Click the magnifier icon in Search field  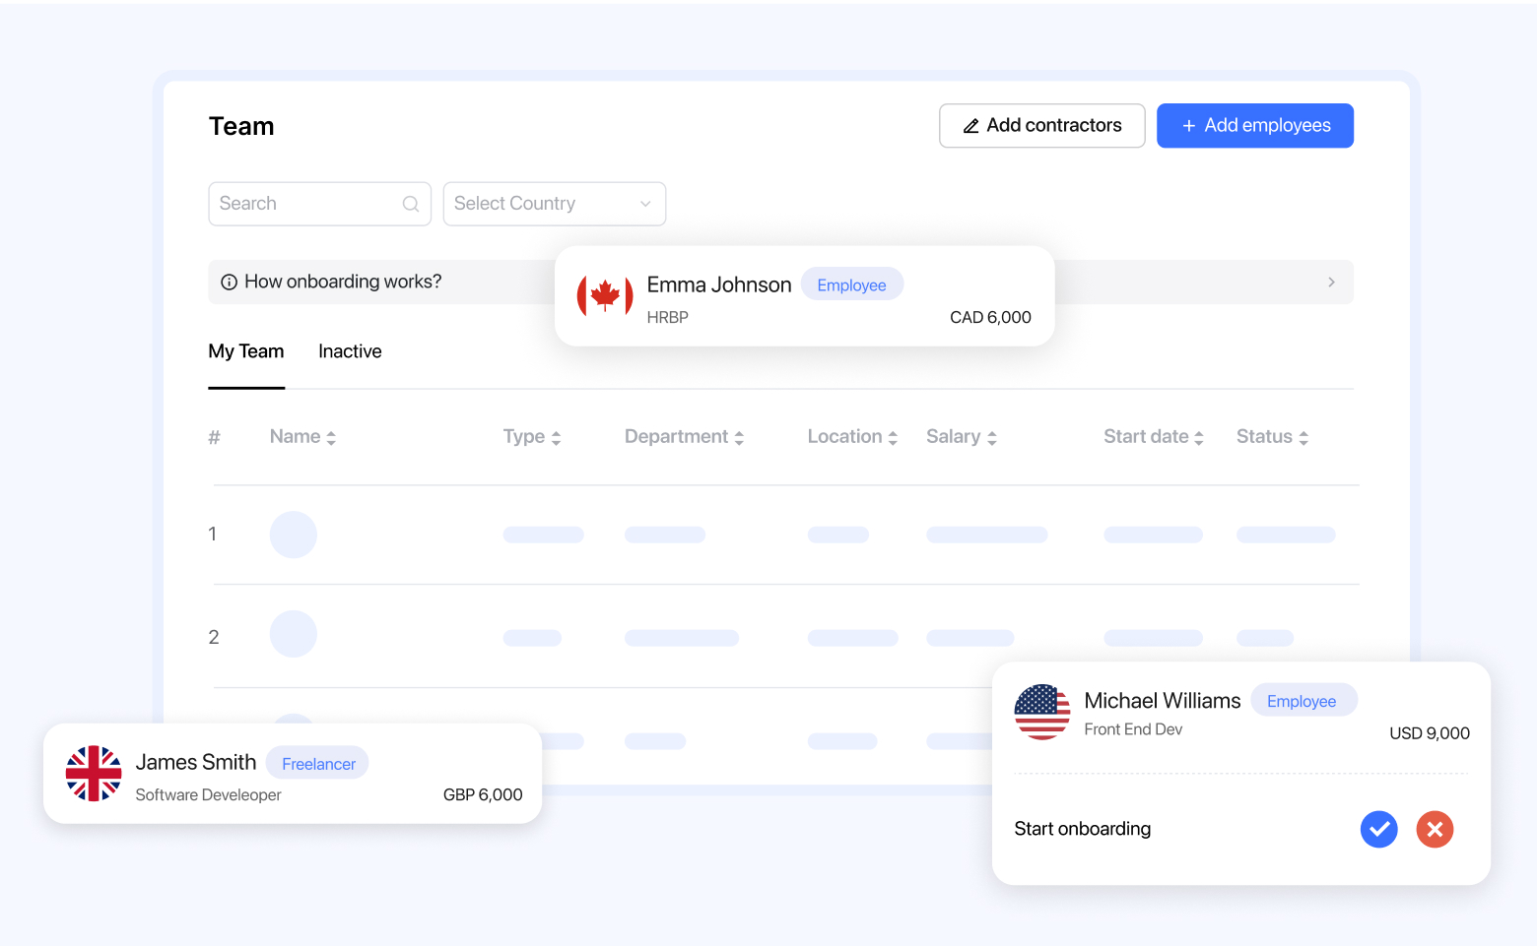coord(411,204)
